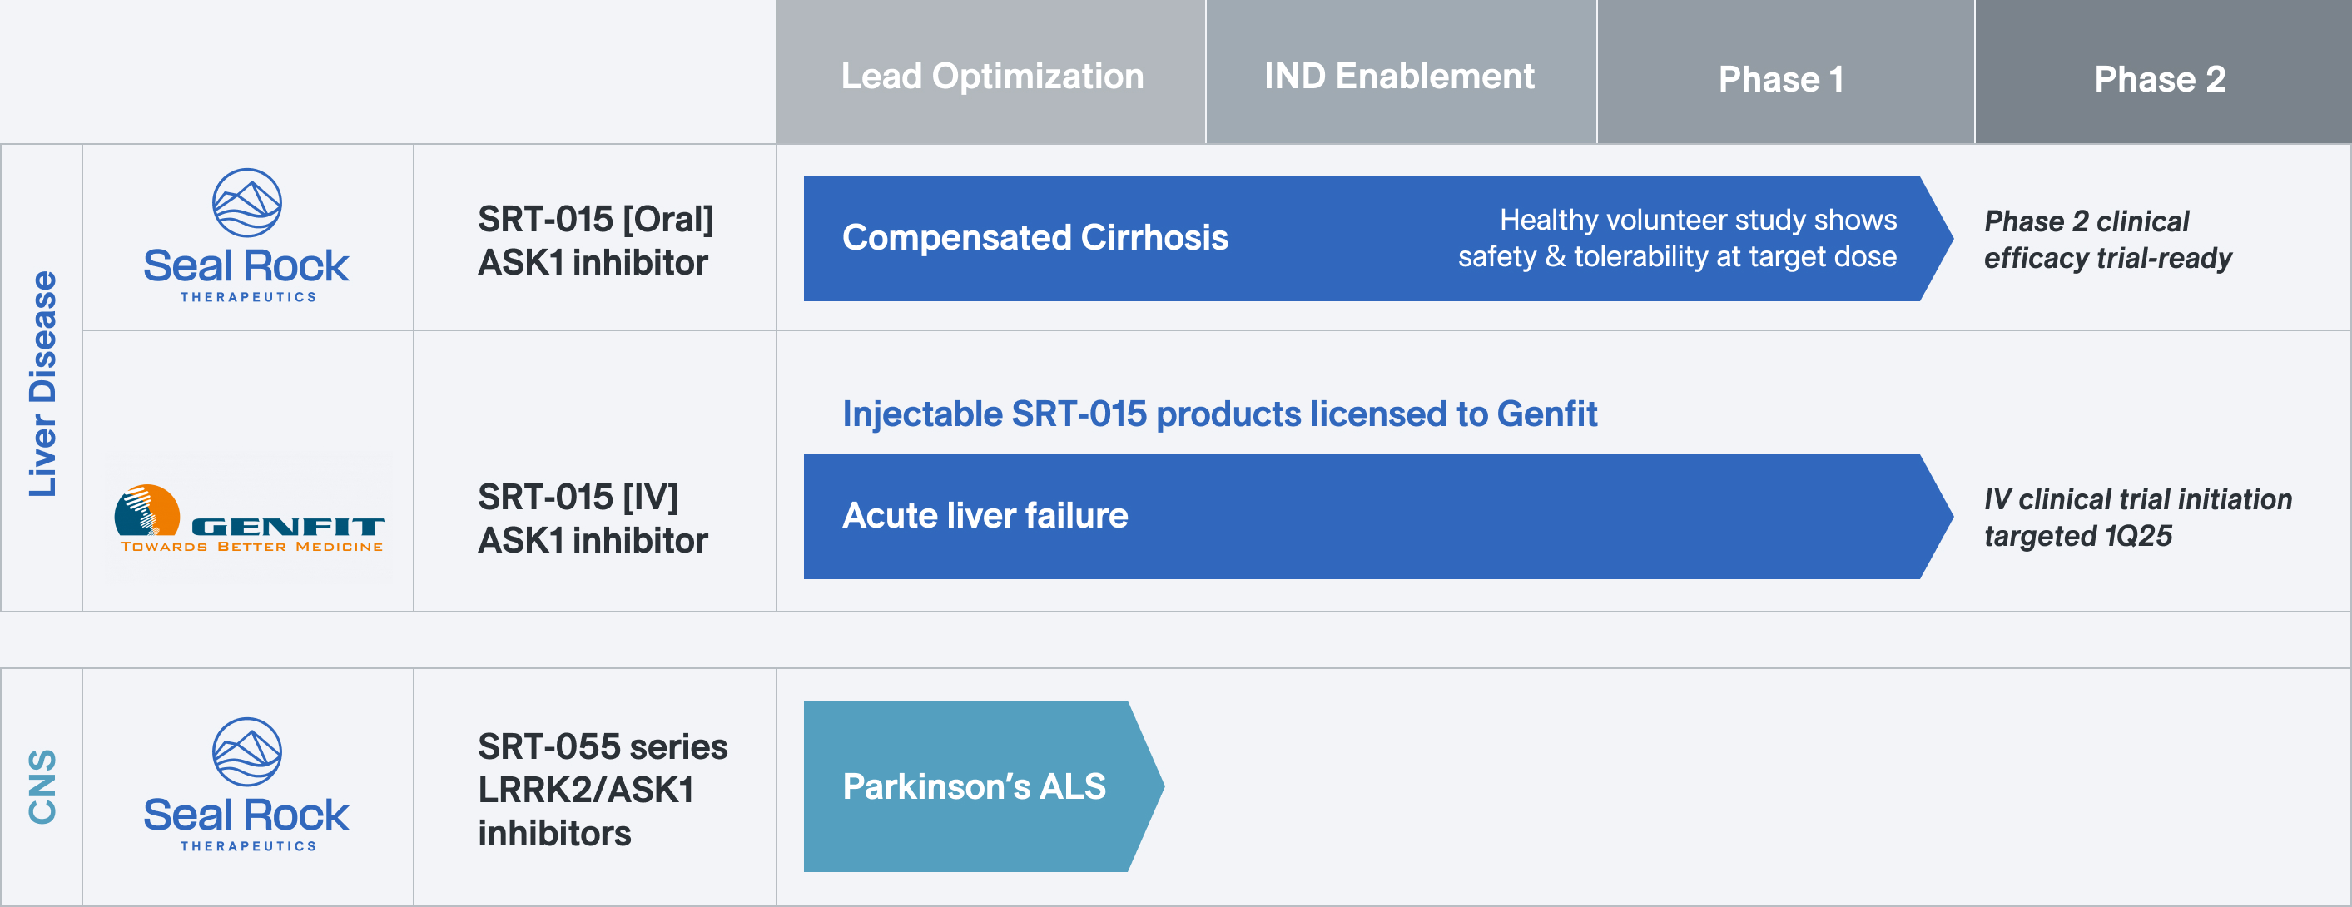Click 'Phase 2 clinical efficacy trial-ready' note
The height and width of the screenshot is (907, 2352).
[x=2107, y=239]
